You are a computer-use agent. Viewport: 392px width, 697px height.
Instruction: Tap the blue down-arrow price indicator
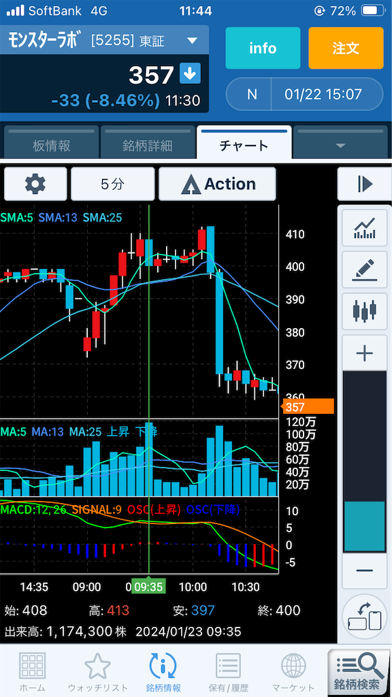tap(191, 74)
